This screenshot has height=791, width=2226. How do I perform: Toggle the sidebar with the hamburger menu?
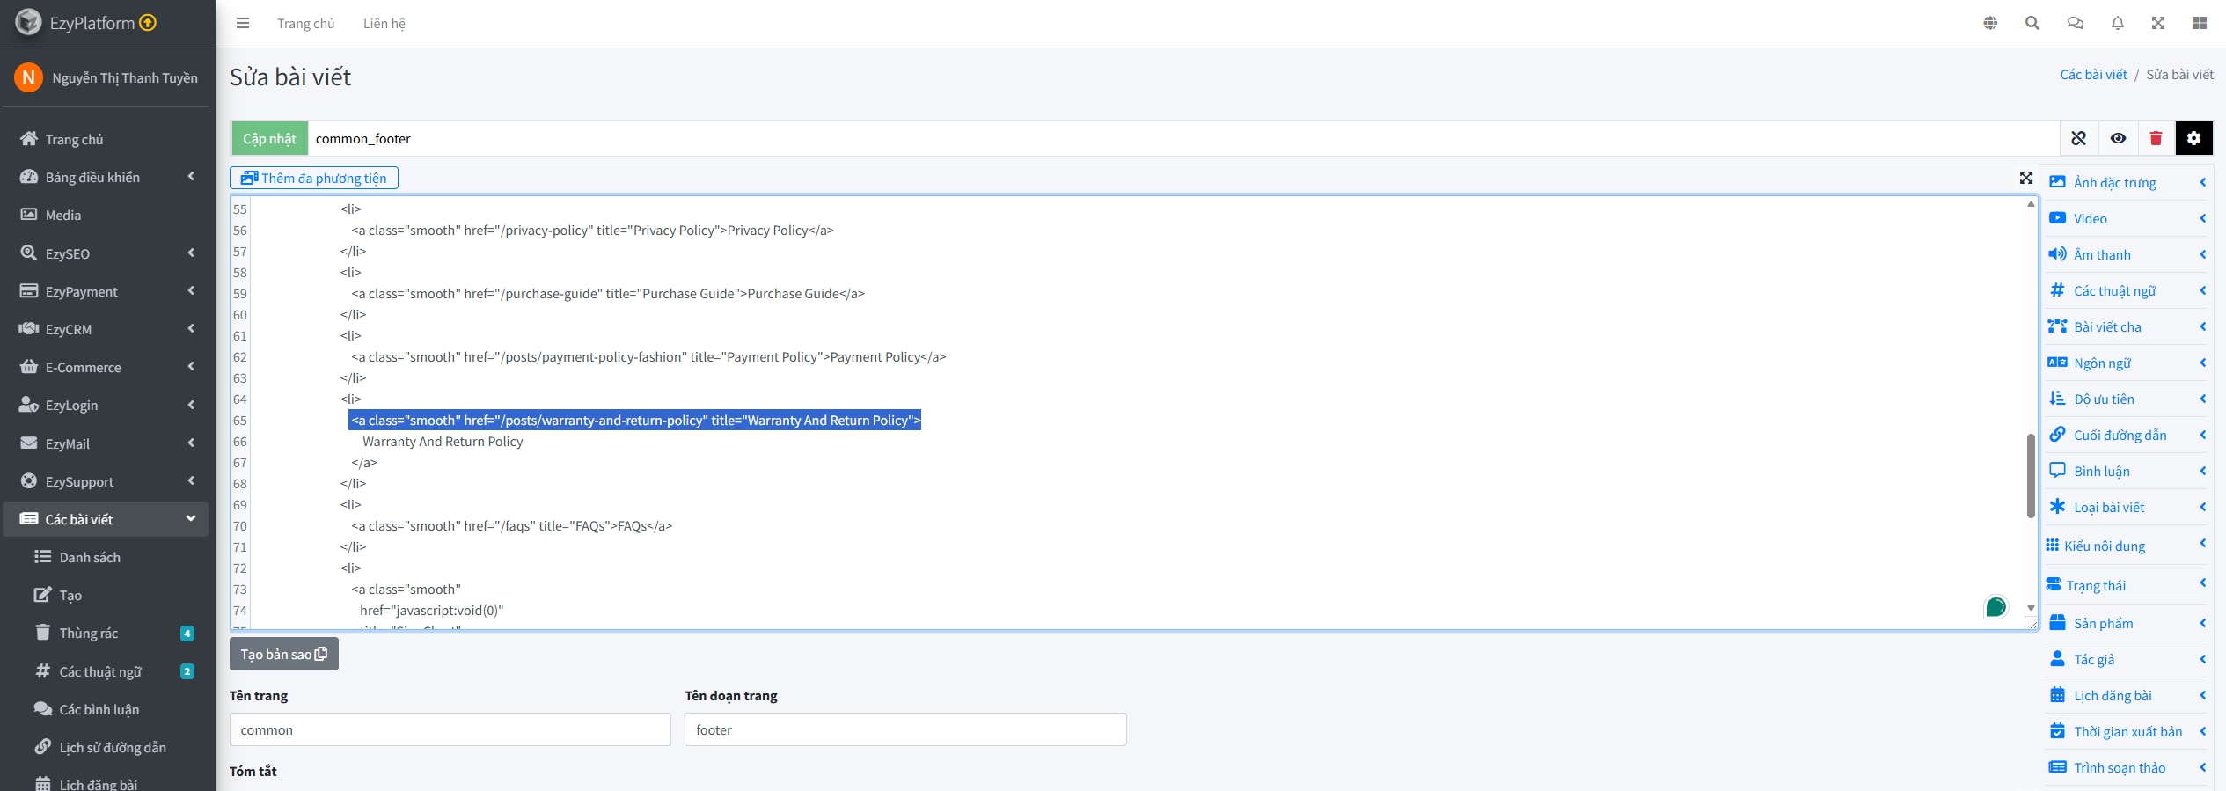pos(243,24)
